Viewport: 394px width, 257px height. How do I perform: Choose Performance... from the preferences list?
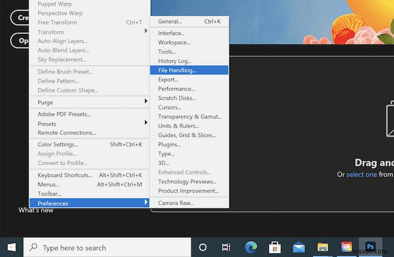pos(176,89)
